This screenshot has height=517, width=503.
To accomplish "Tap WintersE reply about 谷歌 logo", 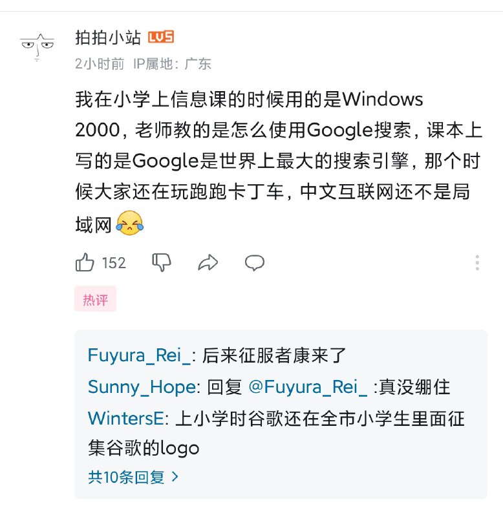I will [x=276, y=433].
